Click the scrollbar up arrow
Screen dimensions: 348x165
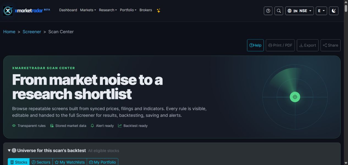click(x=346, y=2)
